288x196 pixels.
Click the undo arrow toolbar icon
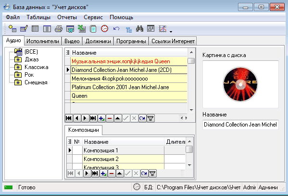point(116,29)
